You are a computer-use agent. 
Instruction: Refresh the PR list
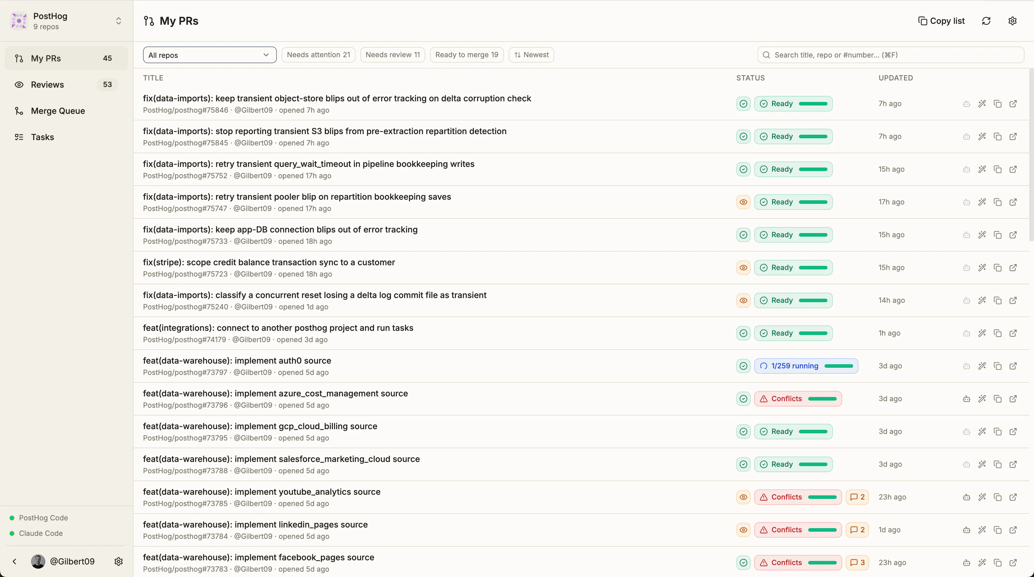click(986, 21)
